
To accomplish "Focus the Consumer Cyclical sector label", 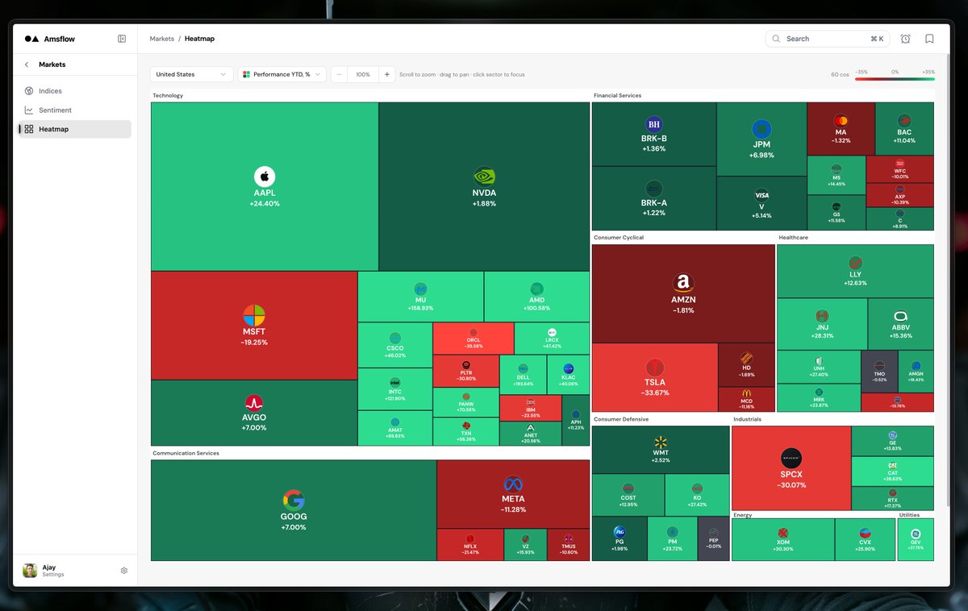I will pyautogui.click(x=619, y=238).
